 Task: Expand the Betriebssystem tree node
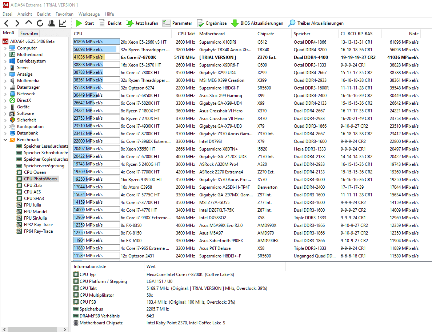[5, 61]
